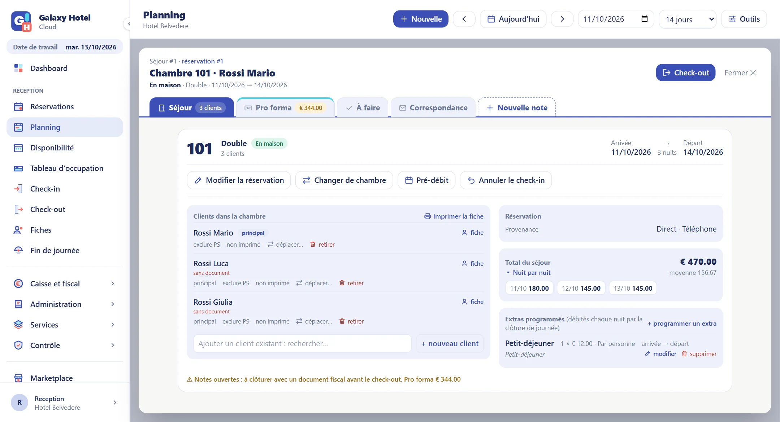Open the 14 jours period dropdown
The height and width of the screenshot is (422, 780).
point(688,19)
